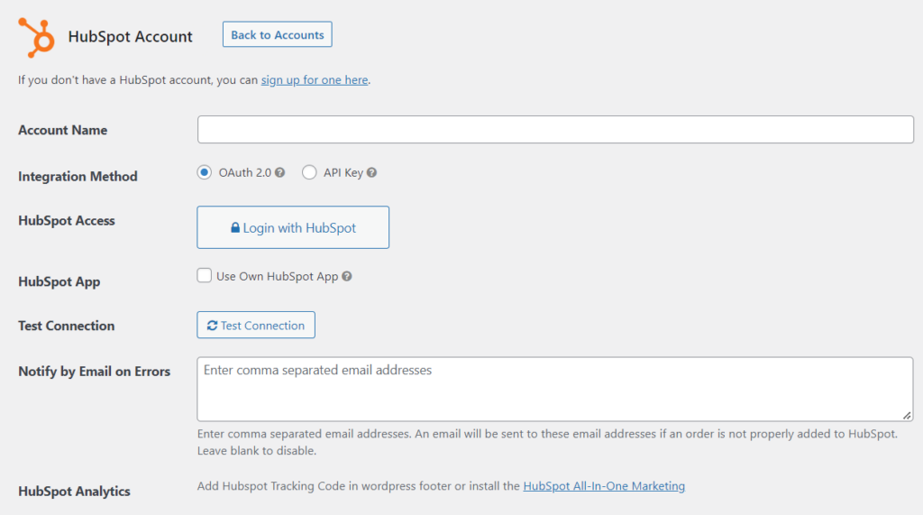
Task: Go Back to Accounts
Action: pos(278,34)
